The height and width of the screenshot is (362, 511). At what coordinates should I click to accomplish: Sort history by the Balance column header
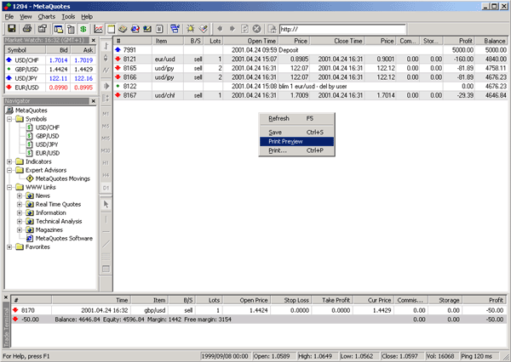point(491,41)
